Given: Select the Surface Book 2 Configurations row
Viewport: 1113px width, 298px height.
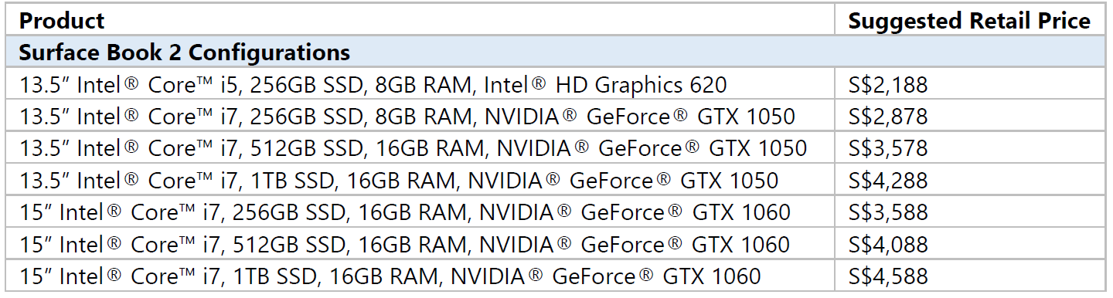Looking at the screenshot, I should 556,52.
